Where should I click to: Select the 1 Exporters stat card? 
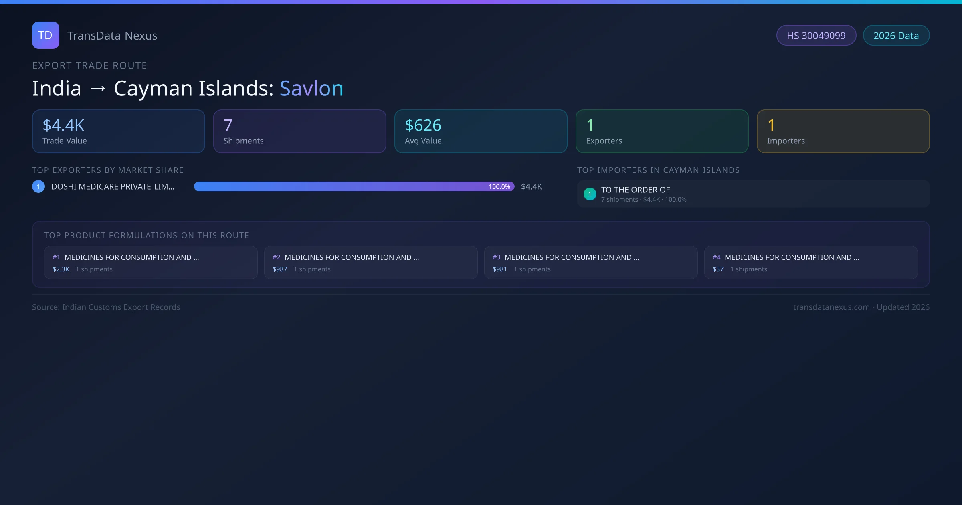(x=662, y=131)
